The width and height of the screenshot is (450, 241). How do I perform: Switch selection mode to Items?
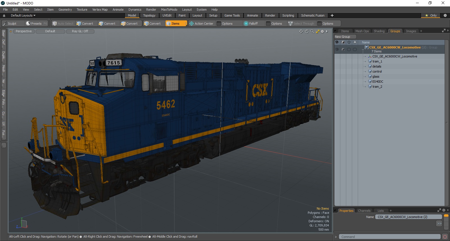pyautogui.click(x=176, y=24)
